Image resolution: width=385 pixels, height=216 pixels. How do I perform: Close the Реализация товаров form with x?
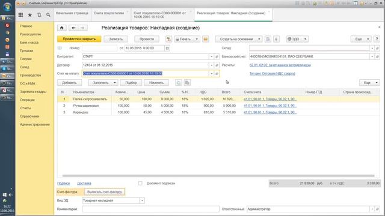click(379, 27)
